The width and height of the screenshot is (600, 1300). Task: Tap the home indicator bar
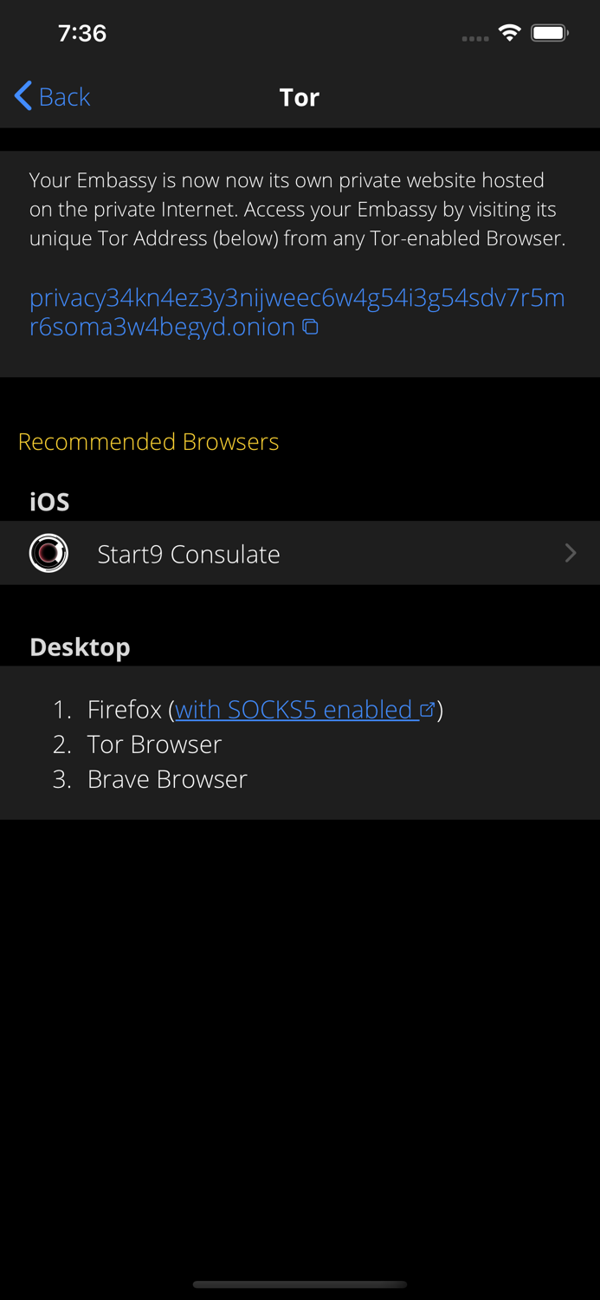pos(300,1285)
